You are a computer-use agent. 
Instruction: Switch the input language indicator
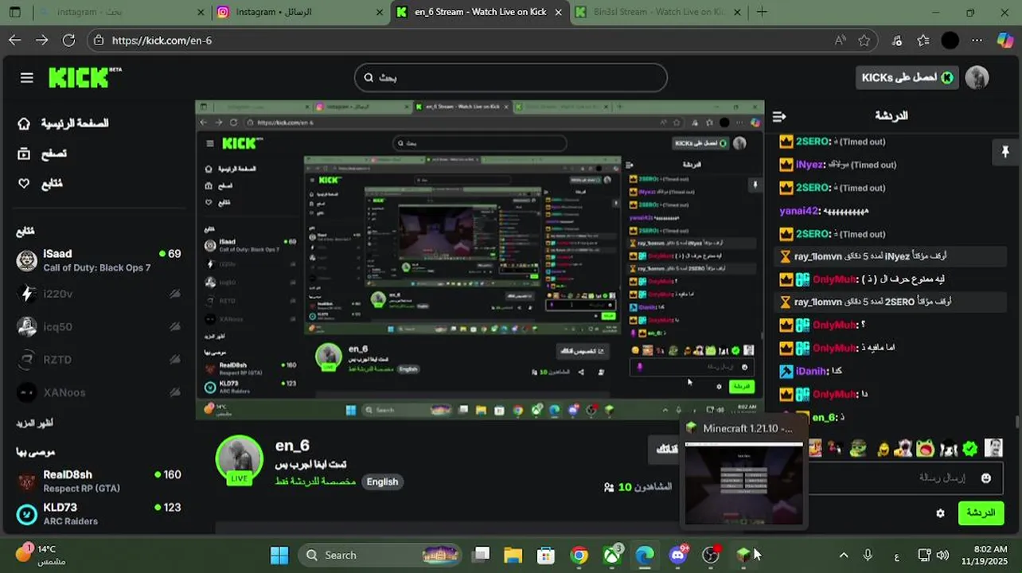[896, 555]
